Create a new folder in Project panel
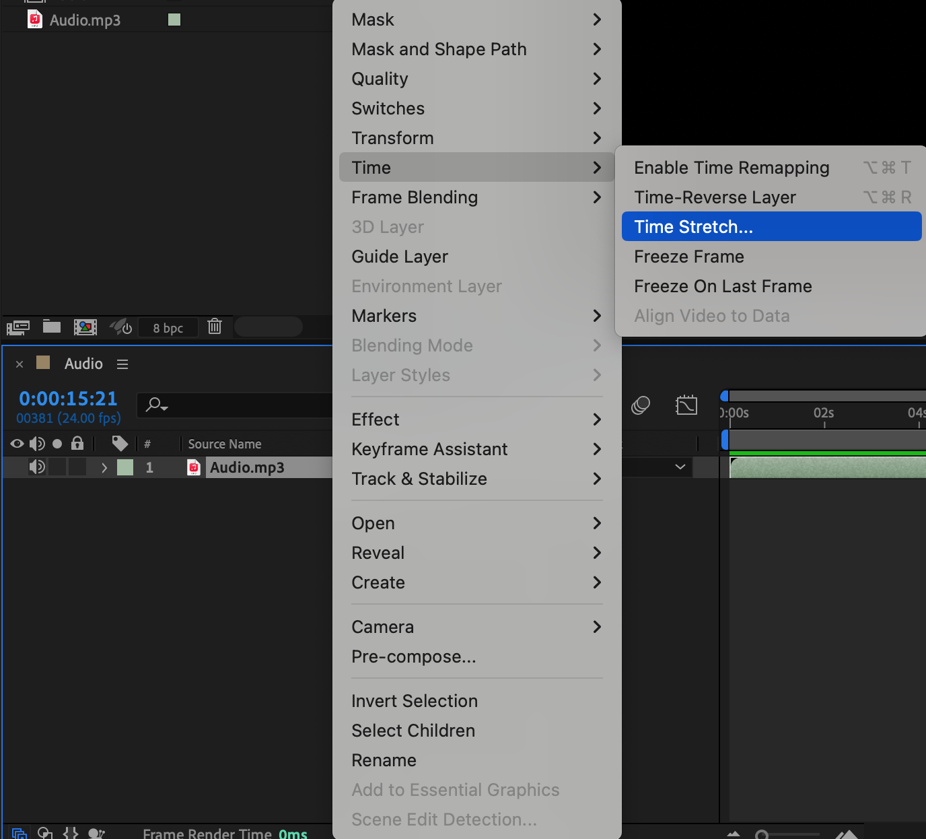The height and width of the screenshot is (839, 926). pyautogui.click(x=52, y=327)
